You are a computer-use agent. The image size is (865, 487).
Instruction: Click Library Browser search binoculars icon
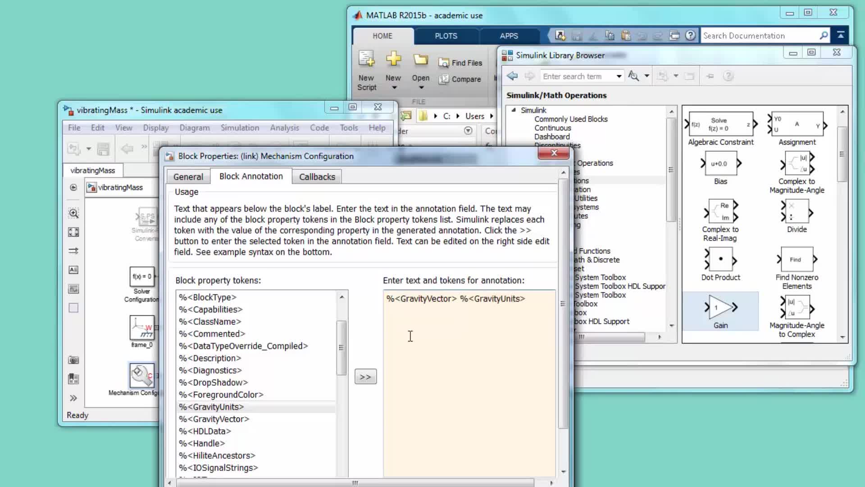click(x=633, y=76)
